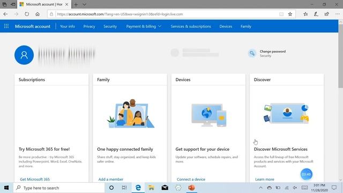Click the site lock icon

[51, 14]
